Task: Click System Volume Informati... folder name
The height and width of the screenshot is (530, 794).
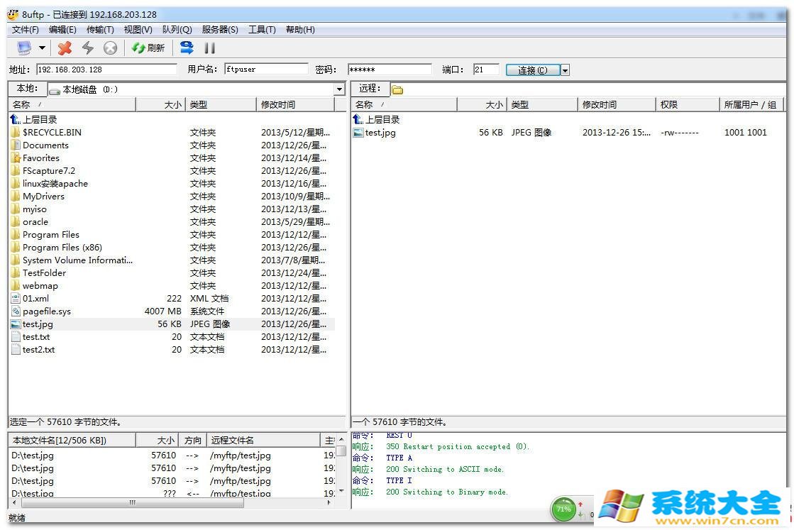Action: coord(77,260)
